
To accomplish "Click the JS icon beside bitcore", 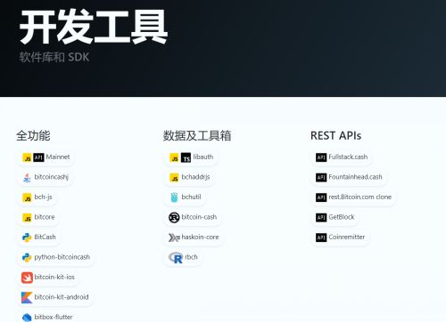I will coord(27,218).
